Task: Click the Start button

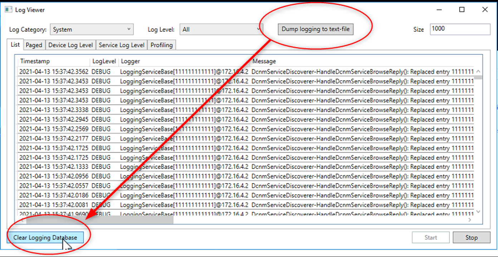Action: tap(431, 237)
